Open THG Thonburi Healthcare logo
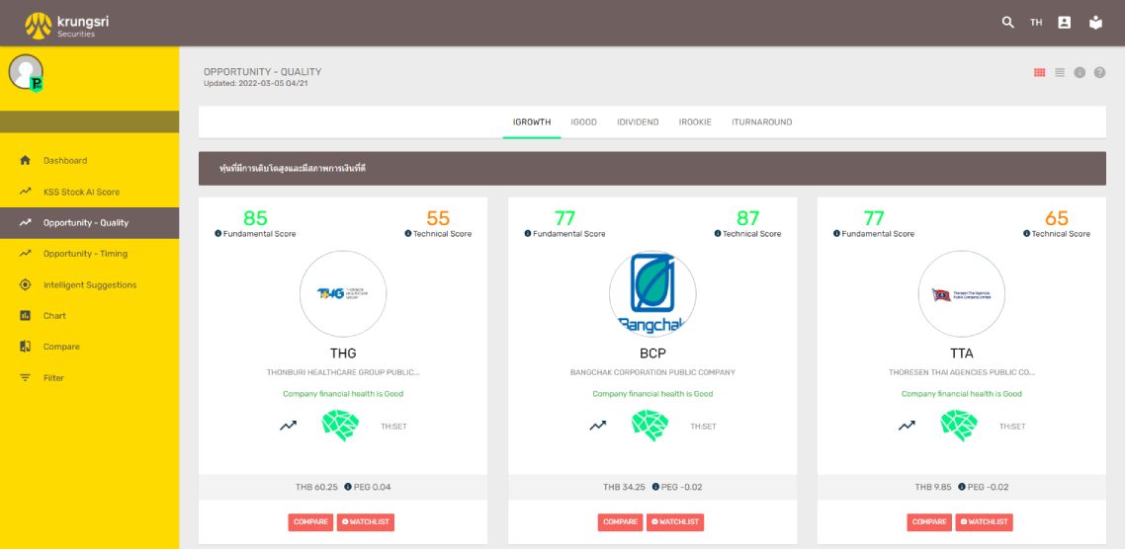Image resolution: width=1125 pixels, height=549 pixels. point(343,294)
